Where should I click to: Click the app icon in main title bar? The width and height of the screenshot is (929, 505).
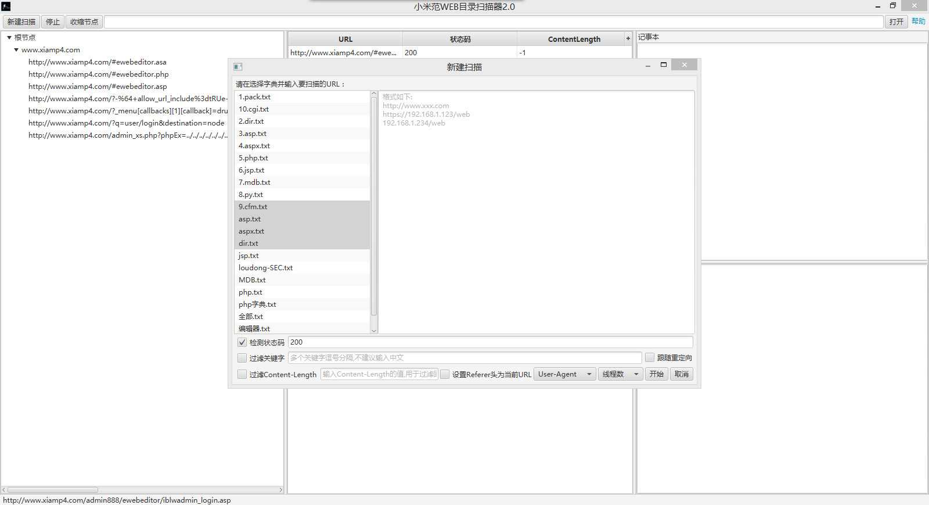click(6, 6)
